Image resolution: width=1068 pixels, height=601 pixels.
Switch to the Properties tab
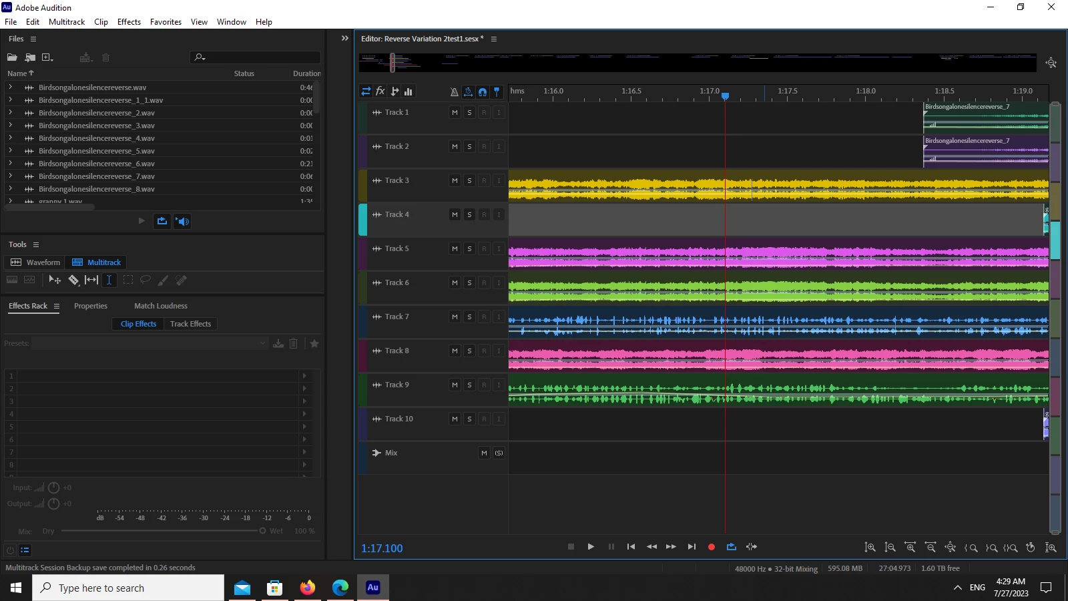click(x=91, y=306)
